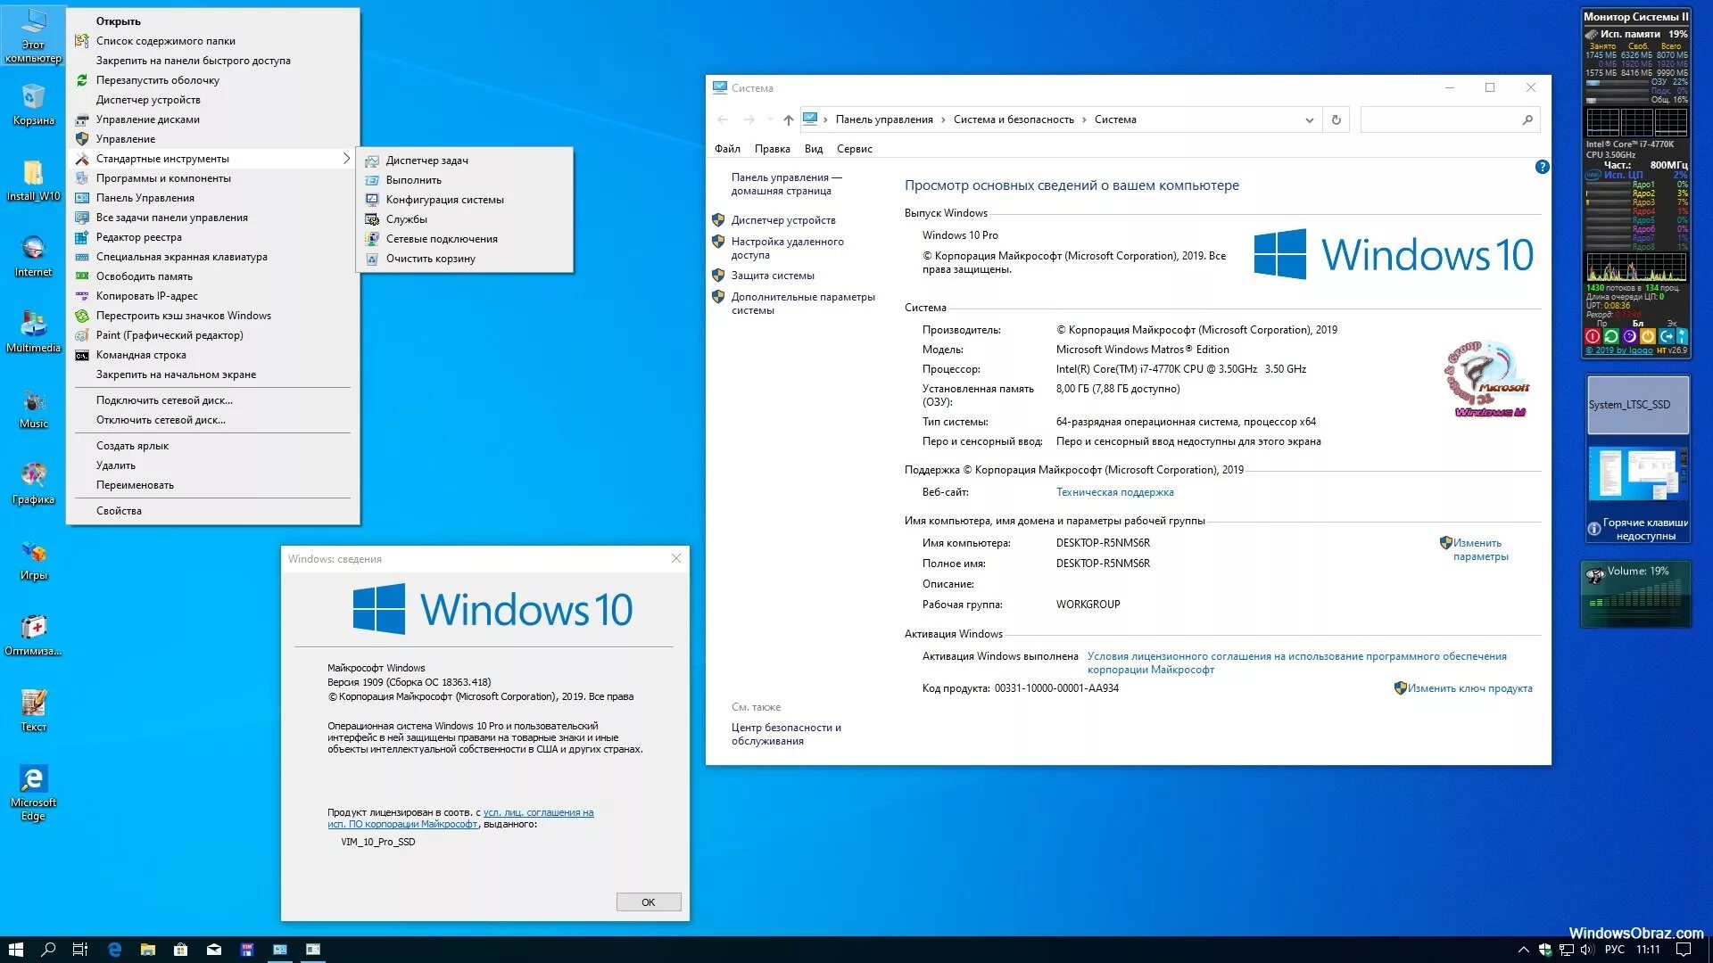Open the Графика desktop folder
Screen dimensions: 1713x963
point(33,483)
